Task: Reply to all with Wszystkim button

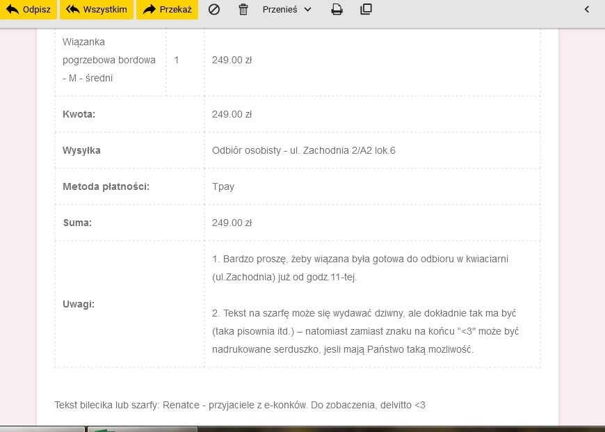Action: [x=97, y=10]
